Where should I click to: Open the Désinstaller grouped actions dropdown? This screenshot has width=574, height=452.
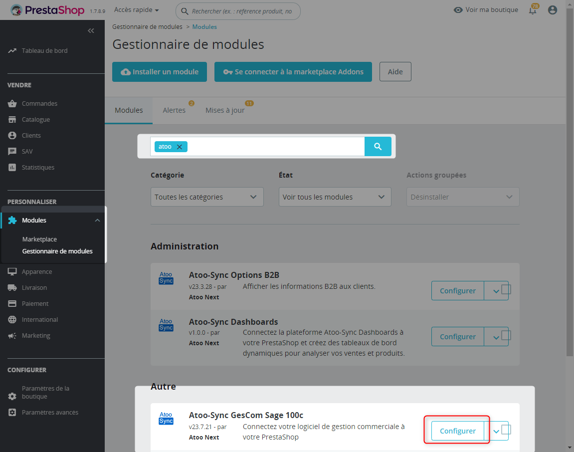(463, 197)
